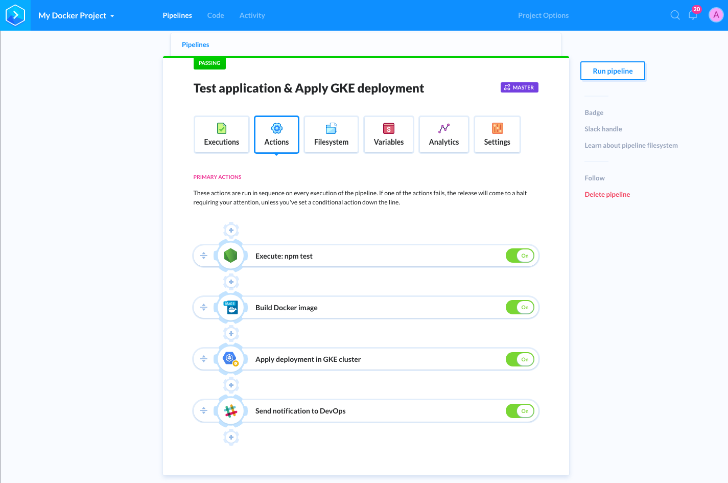Turn off Execute npm test action
The image size is (728, 483).
pos(520,256)
